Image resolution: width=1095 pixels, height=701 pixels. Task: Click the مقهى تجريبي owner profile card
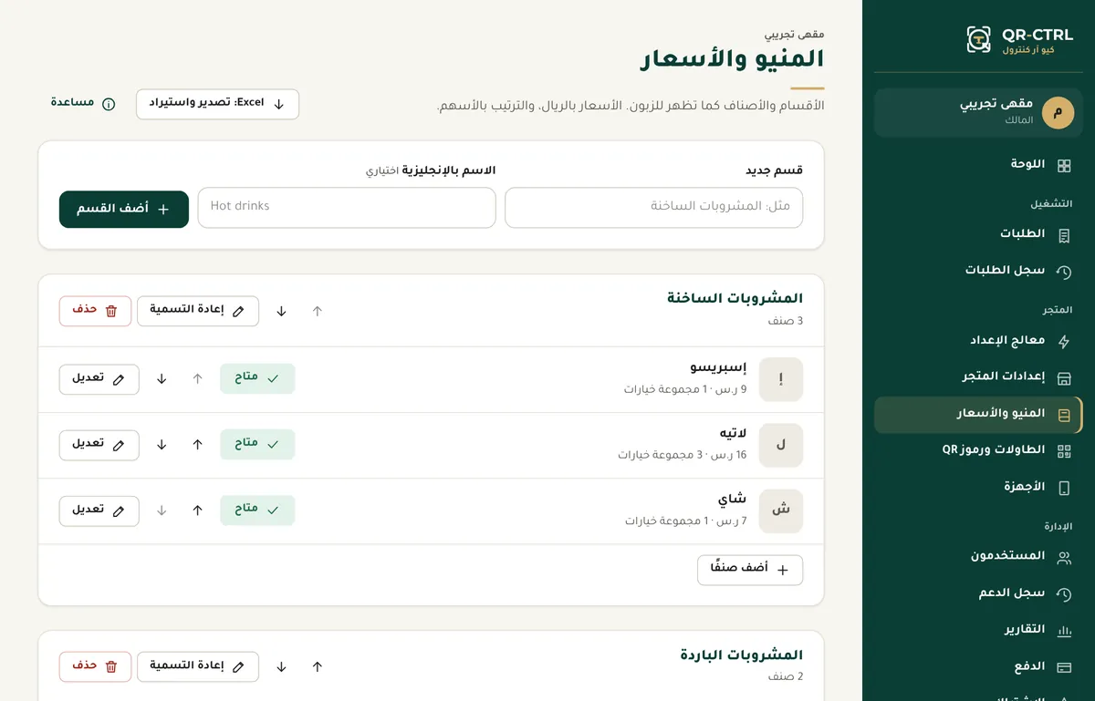[978, 113]
